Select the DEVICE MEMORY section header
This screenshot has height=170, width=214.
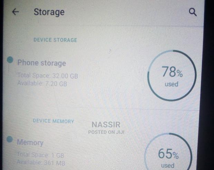click(53, 121)
